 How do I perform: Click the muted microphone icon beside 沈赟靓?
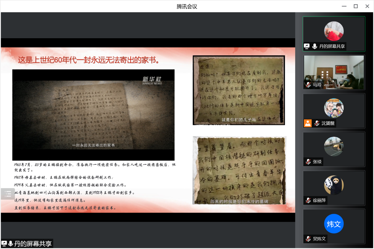pyautogui.click(x=317, y=123)
